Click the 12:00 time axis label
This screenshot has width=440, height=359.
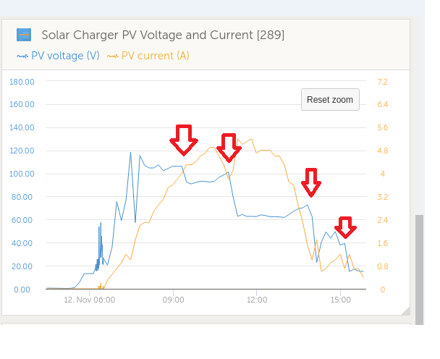pos(257,300)
